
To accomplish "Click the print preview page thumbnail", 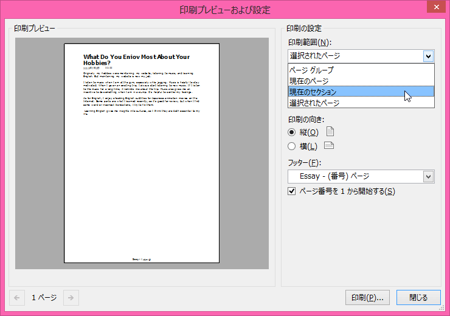I will click(x=142, y=153).
